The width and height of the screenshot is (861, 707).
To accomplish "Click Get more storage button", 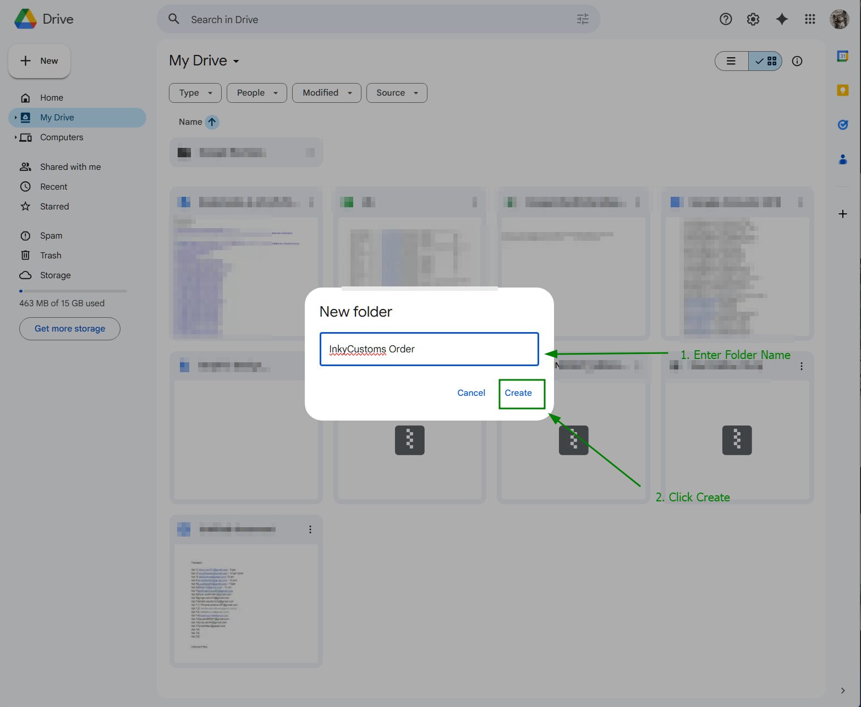I will pos(70,329).
